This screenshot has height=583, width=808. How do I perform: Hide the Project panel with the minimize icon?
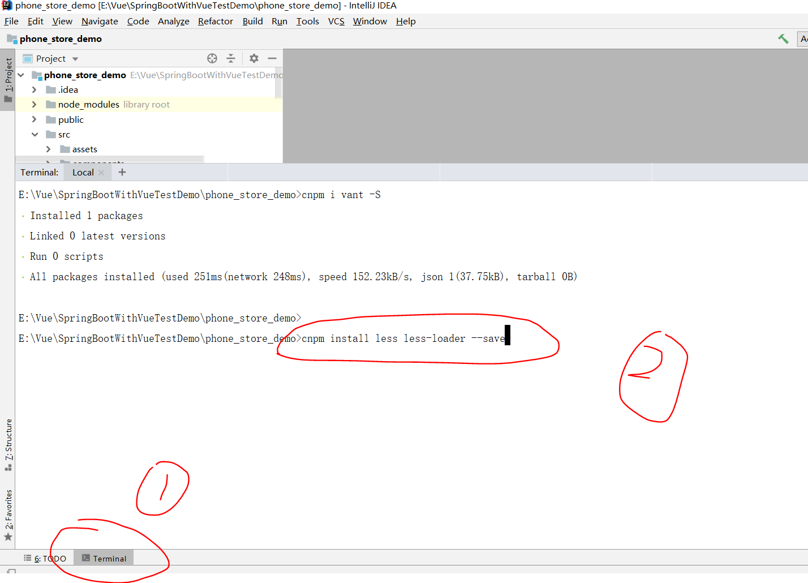[272, 58]
